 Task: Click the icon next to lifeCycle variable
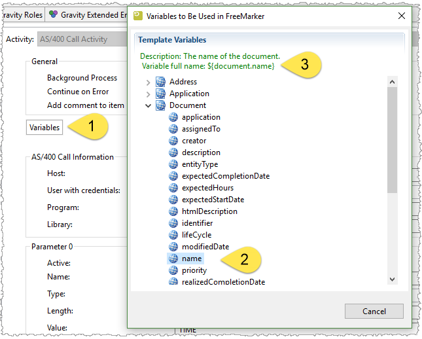coord(173,235)
